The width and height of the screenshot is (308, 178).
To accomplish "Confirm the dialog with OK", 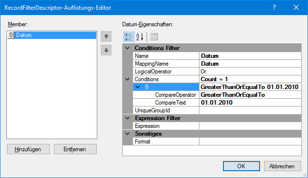I will tap(242, 166).
